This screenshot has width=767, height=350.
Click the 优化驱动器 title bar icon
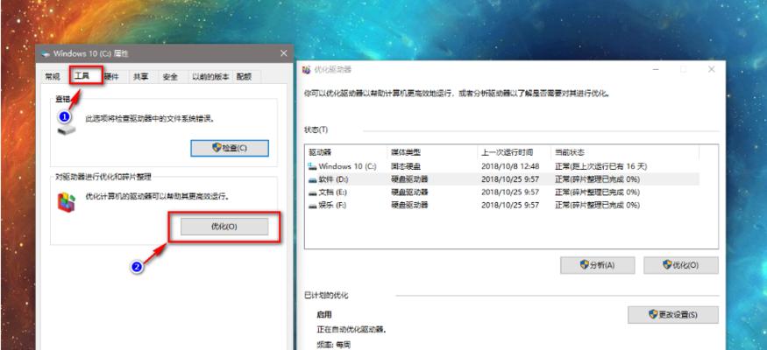tap(307, 70)
